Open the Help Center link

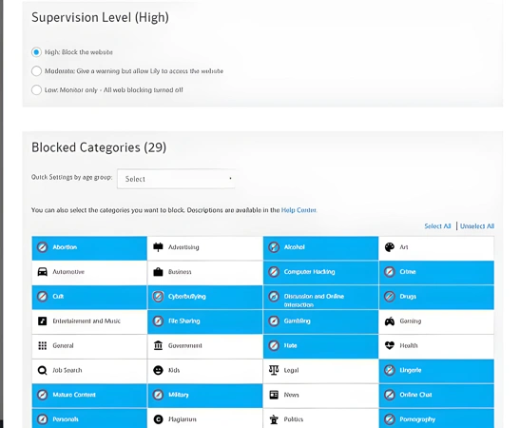point(299,210)
